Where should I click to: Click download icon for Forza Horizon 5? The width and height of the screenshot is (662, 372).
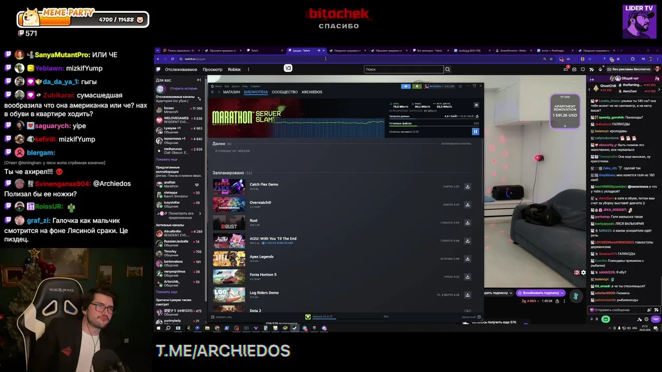tap(468, 277)
